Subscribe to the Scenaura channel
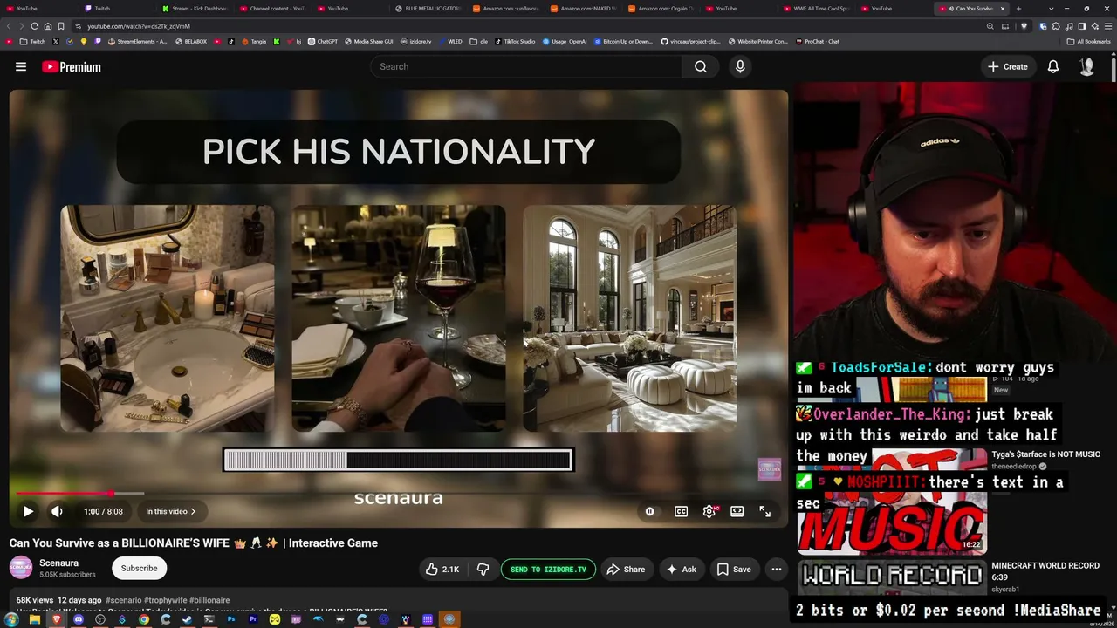Image resolution: width=1117 pixels, height=628 pixels. pos(140,569)
